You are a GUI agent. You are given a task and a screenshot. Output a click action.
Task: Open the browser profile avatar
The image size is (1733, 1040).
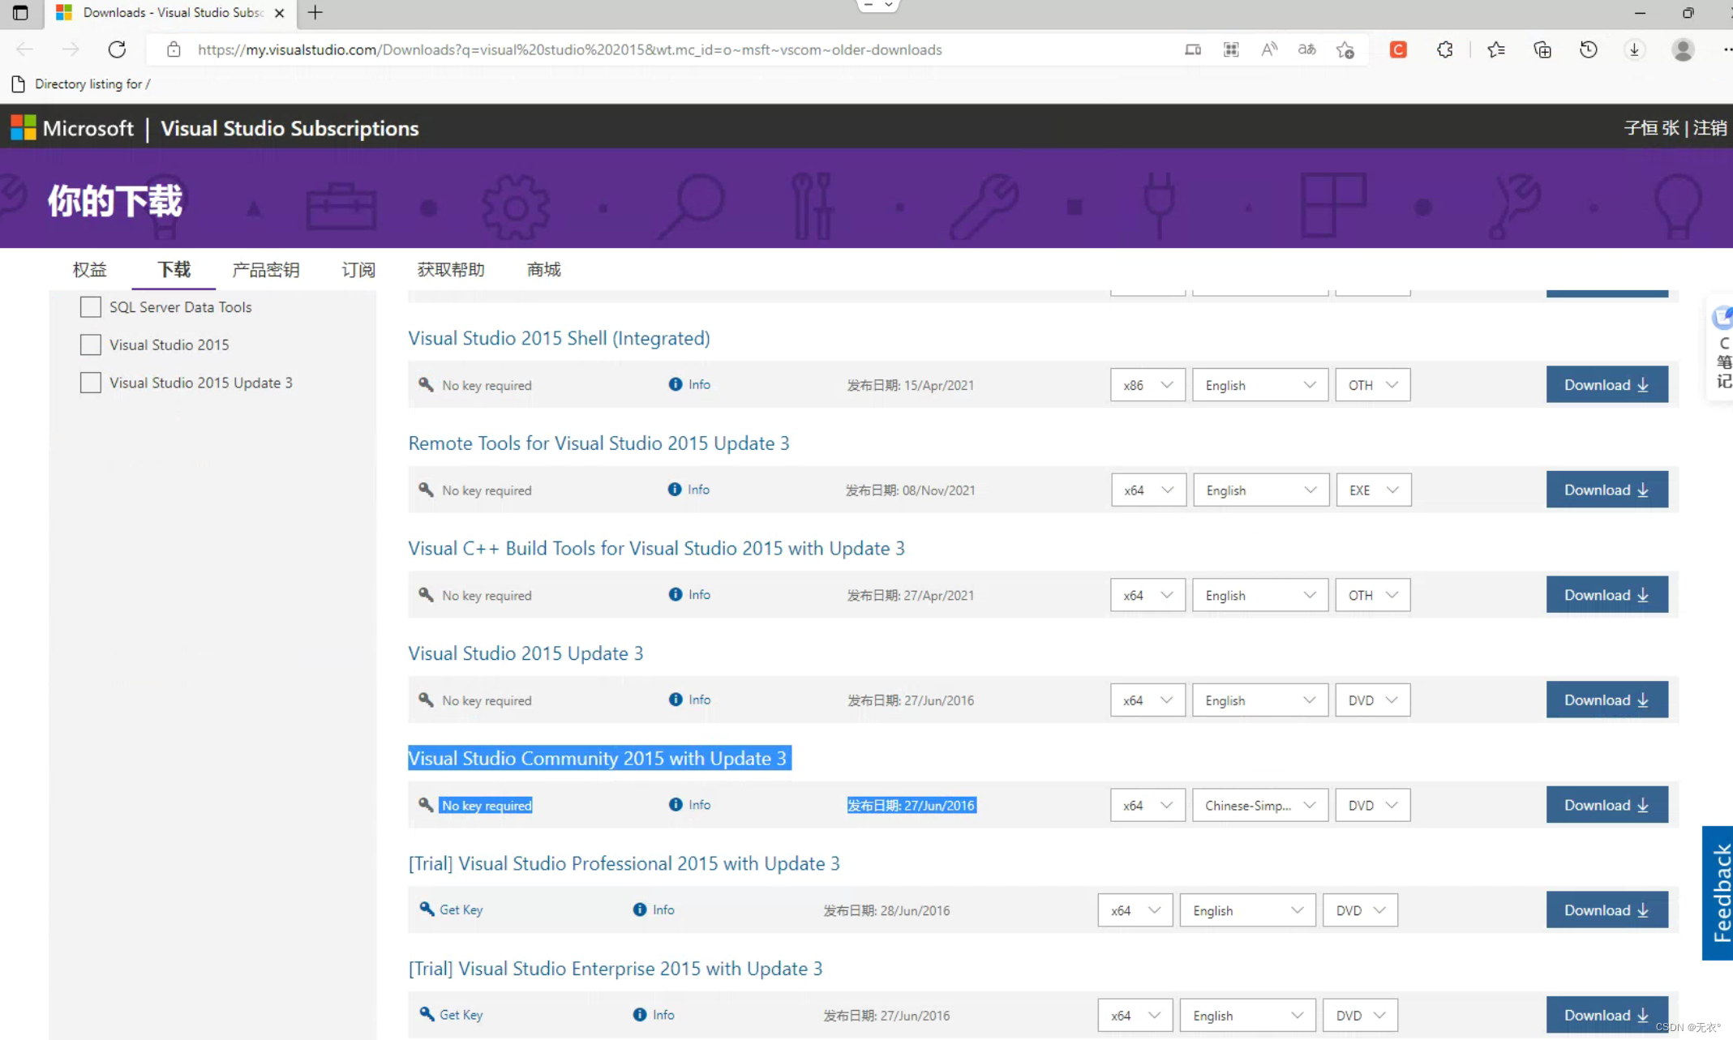tap(1683, 49)
